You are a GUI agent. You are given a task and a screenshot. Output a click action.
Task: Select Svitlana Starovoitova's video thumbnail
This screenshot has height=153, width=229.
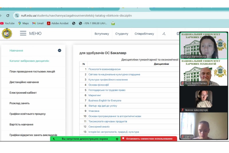coord(203,46)
